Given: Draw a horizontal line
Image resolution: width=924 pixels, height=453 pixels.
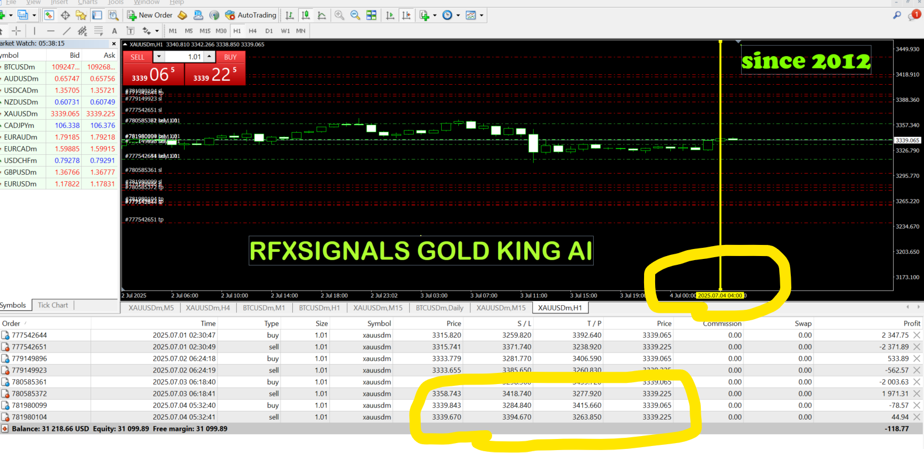Looking at the screenshot, I should [x=51, y=30].
